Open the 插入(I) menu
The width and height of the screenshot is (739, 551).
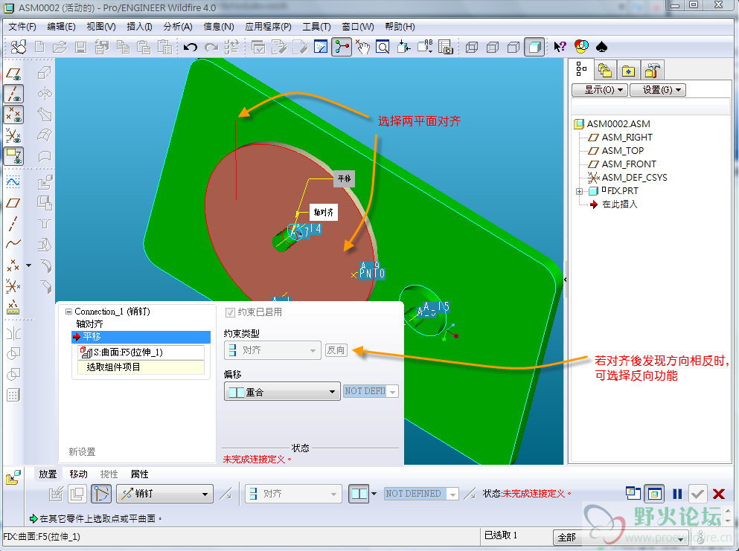139,27
